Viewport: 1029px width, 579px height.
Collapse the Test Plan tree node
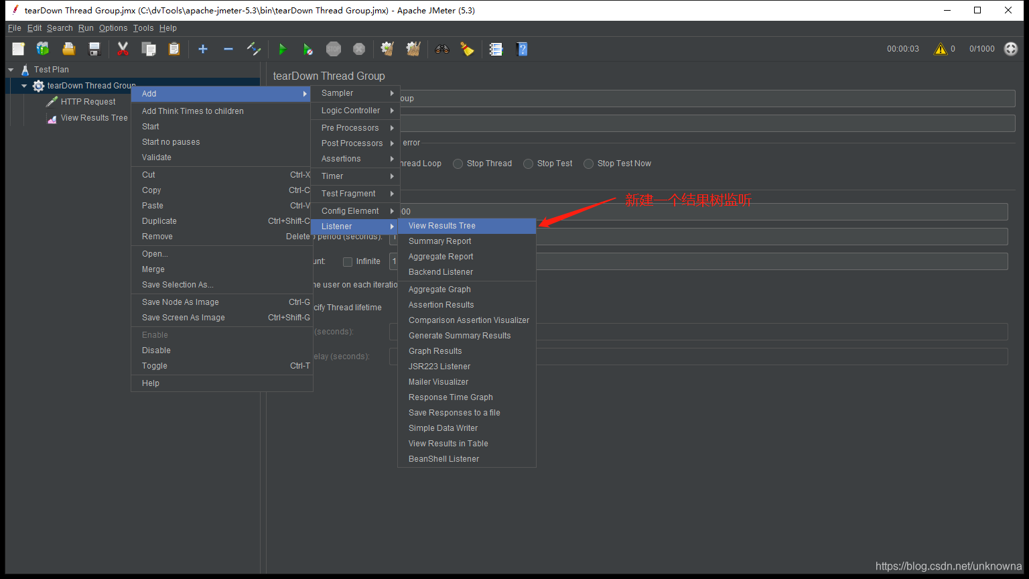(11, 70)
